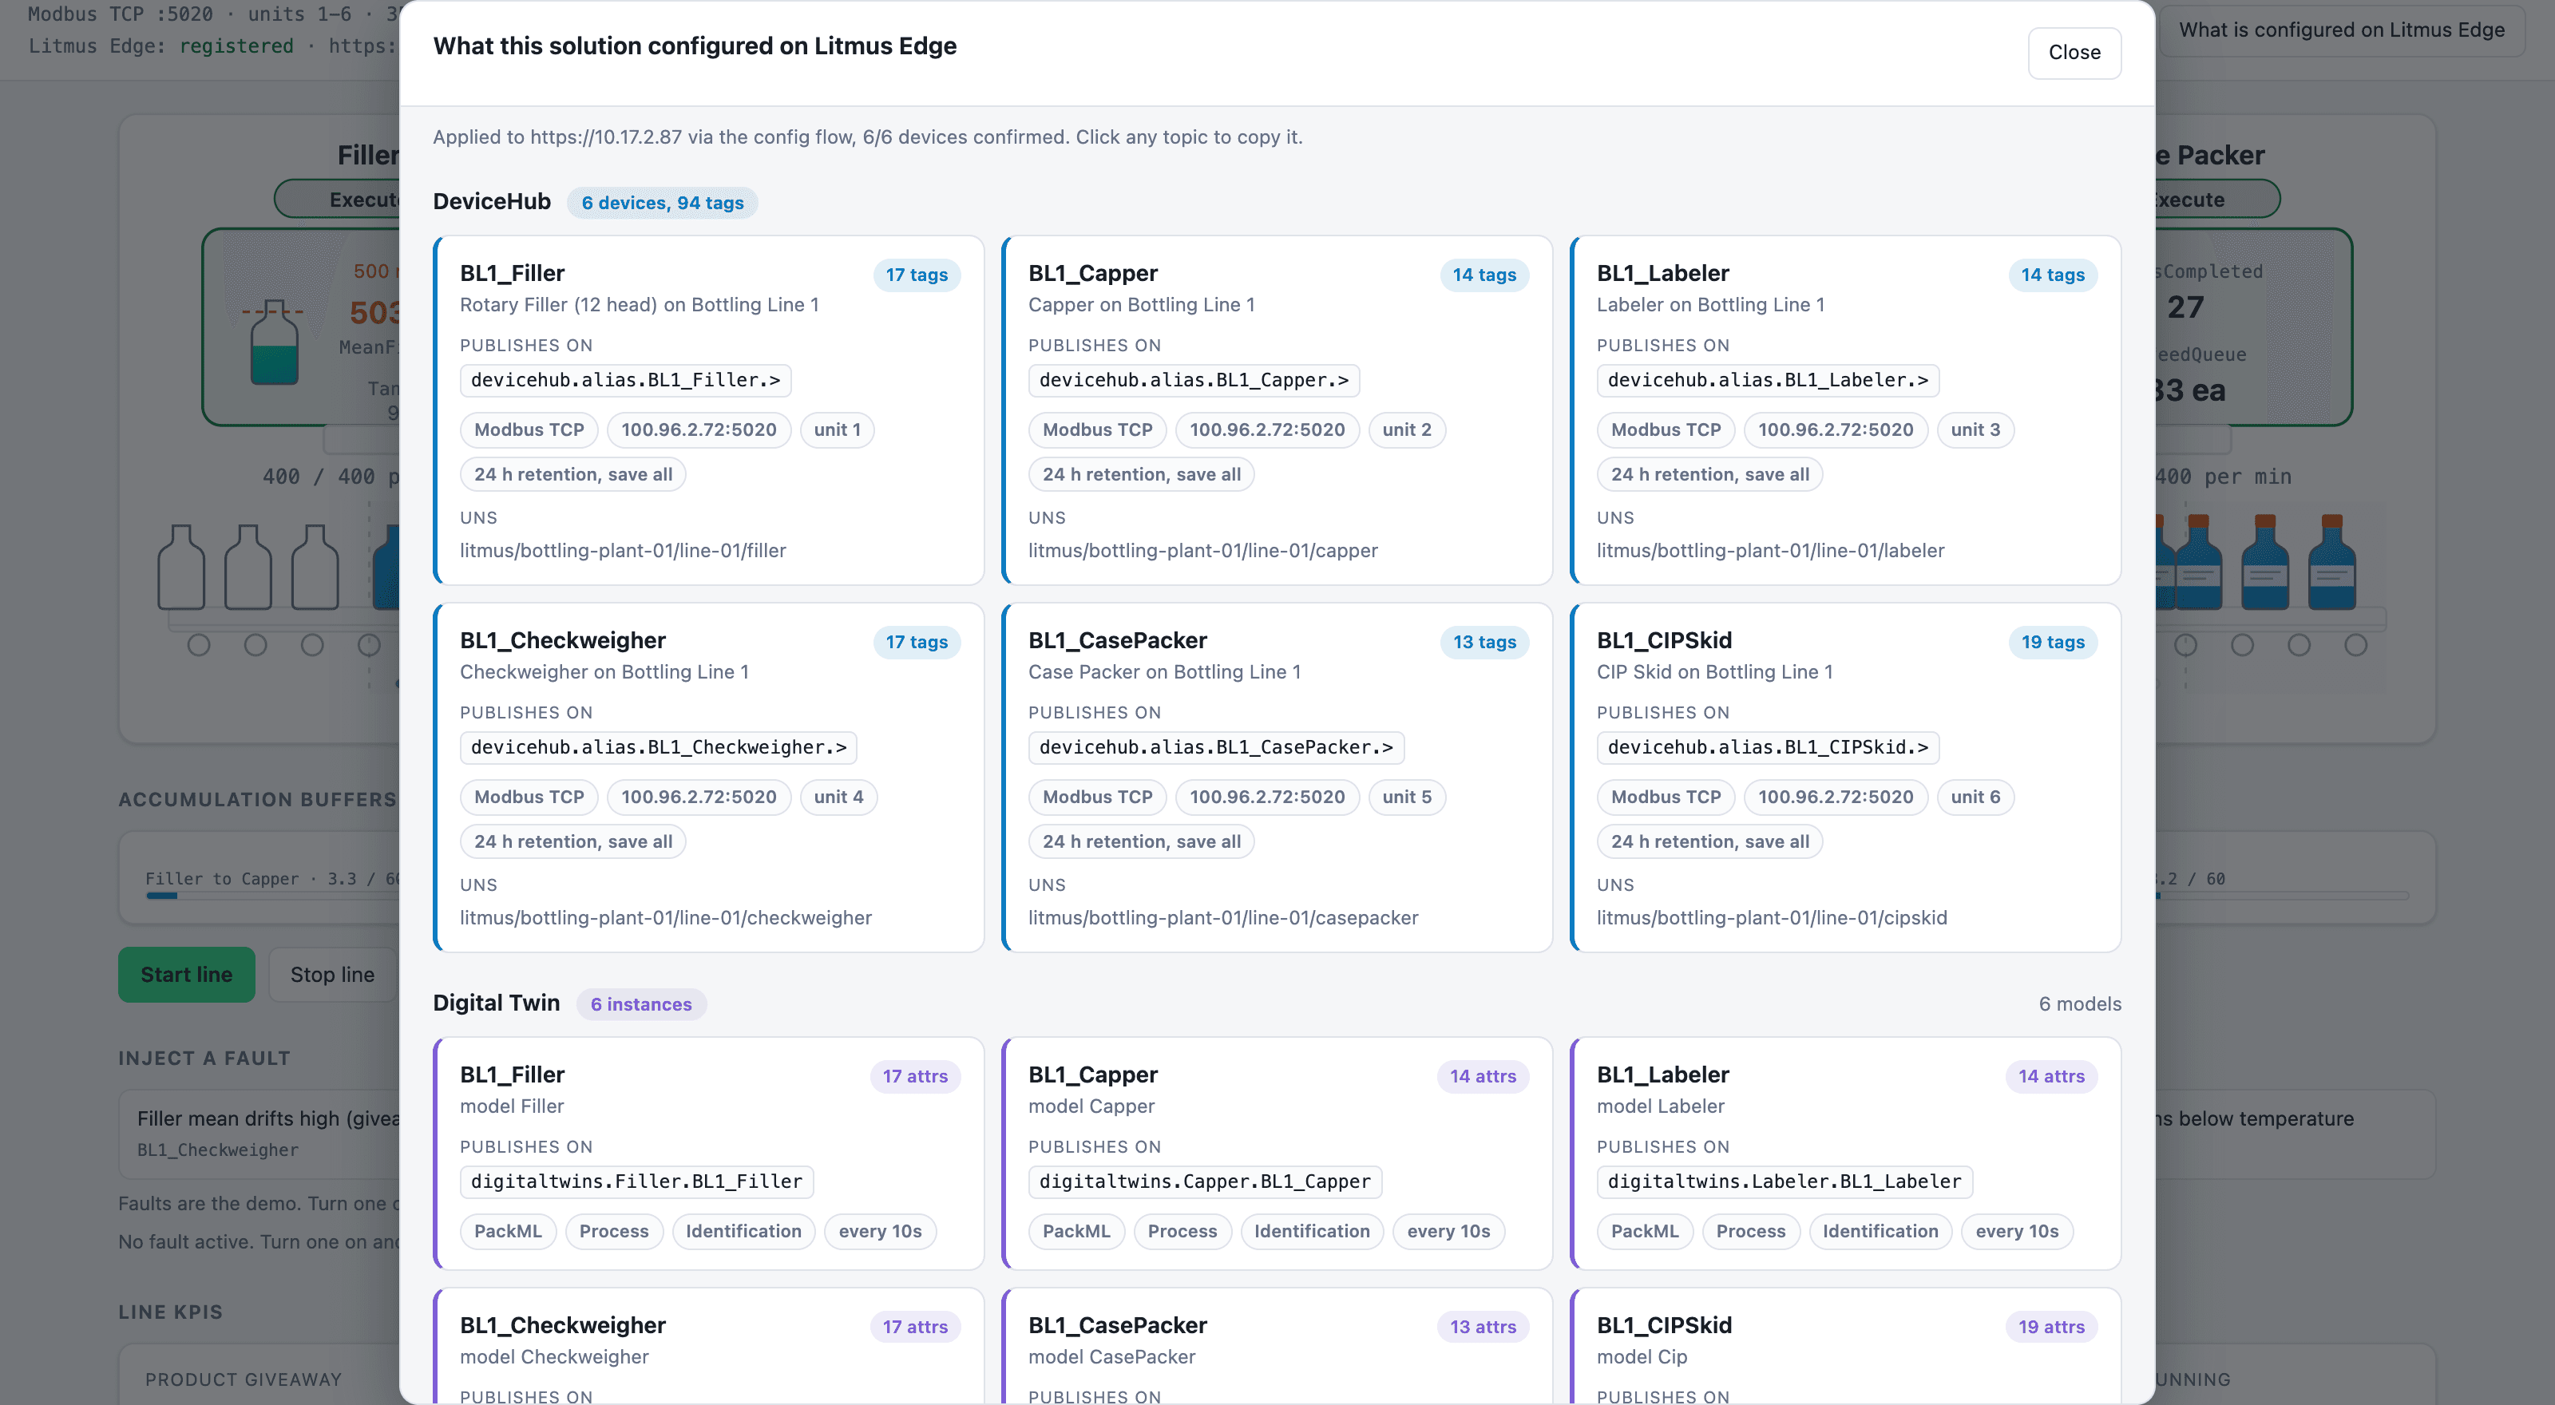The width and height of the screenshot is (2555, 1405).
Task: Click 100.96.2.72:5020 chip in DeviceHub BL1_Capper card
Action: (1266, 430)
